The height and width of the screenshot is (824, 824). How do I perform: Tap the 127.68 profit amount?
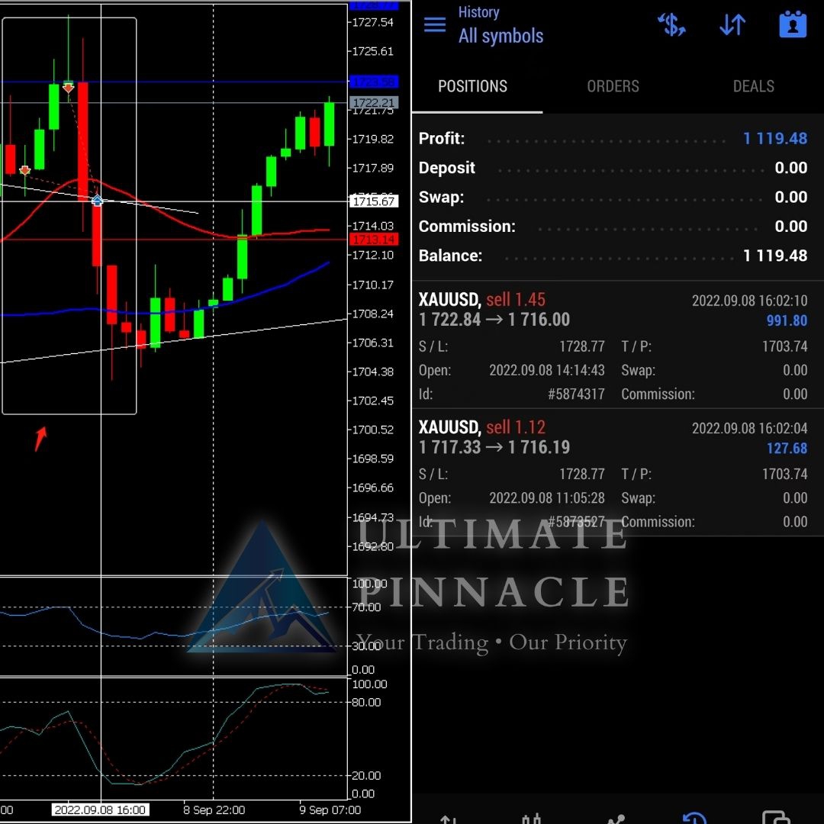click(786, 449)
